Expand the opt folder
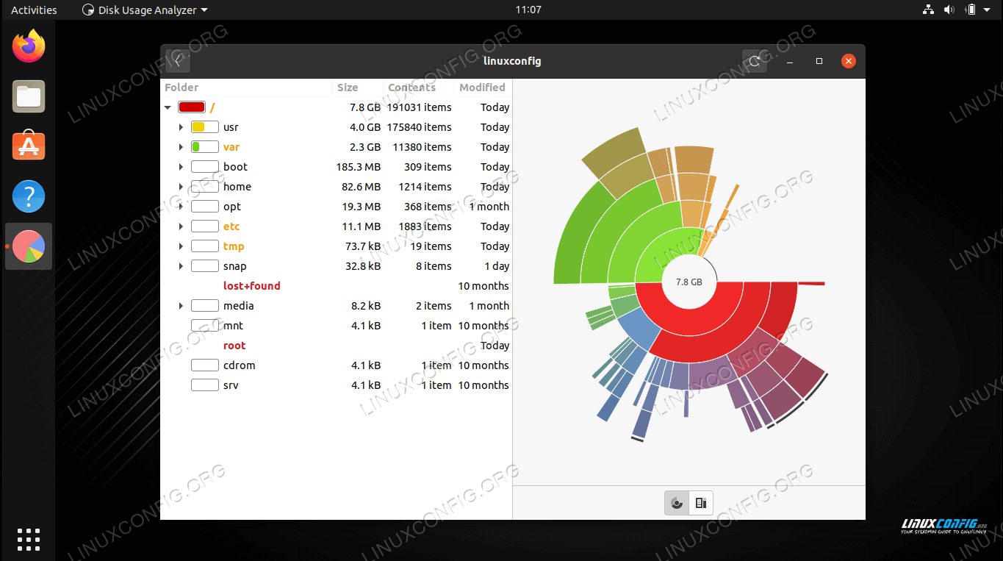This screenshot has width=1003, height=561. [x=181, y=207]
